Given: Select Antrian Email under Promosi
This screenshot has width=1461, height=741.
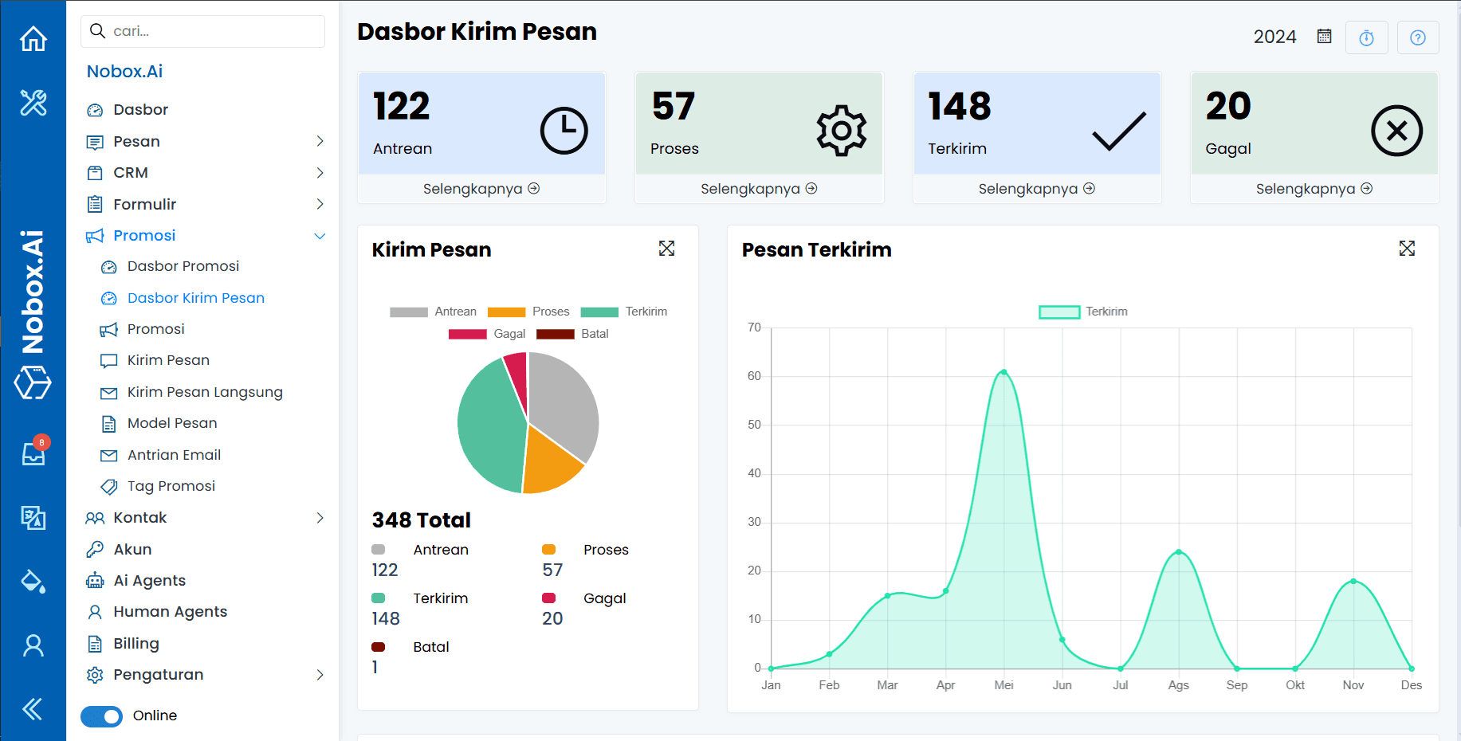Looking at the screenshot, I should click(x=174, y=455).
